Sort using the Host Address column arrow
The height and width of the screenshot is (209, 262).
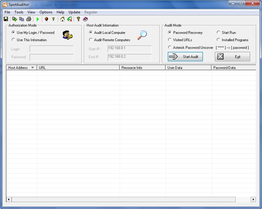coord(33,68)
